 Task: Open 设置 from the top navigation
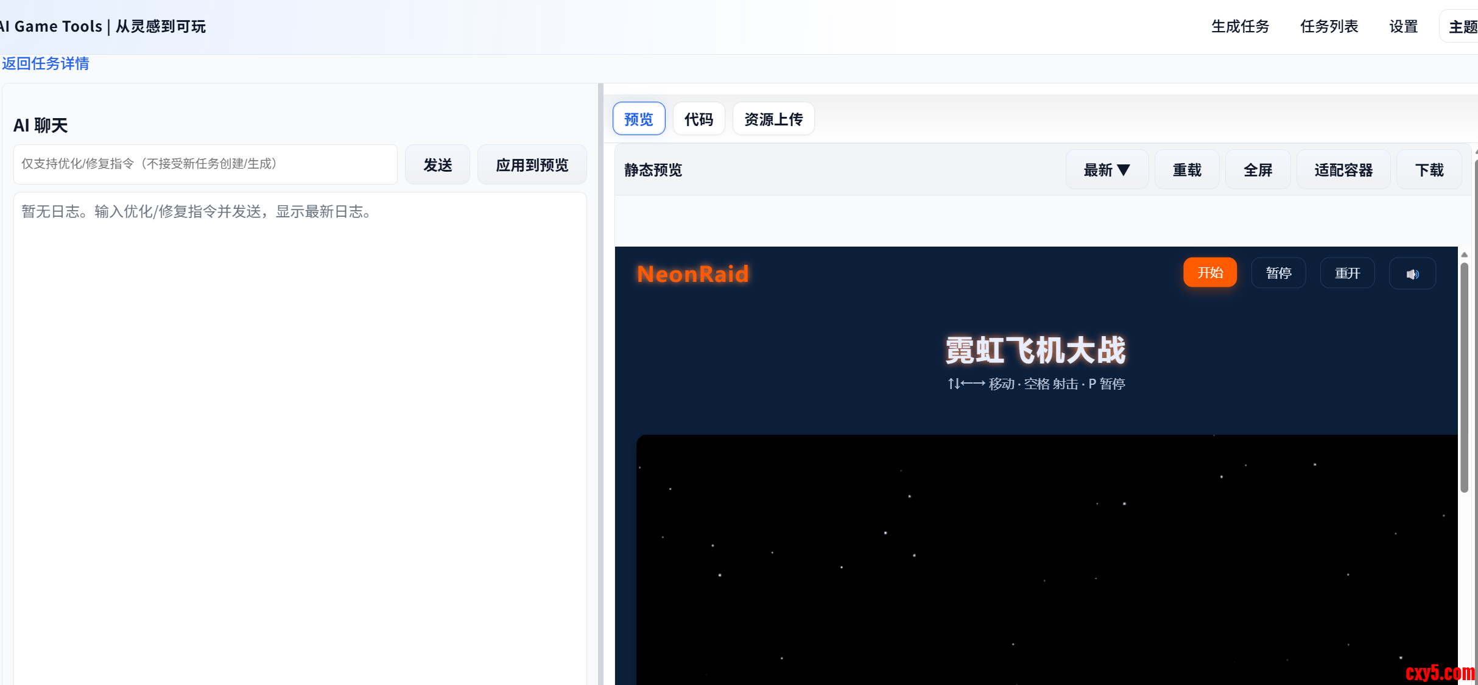(x=1403, y=27)
